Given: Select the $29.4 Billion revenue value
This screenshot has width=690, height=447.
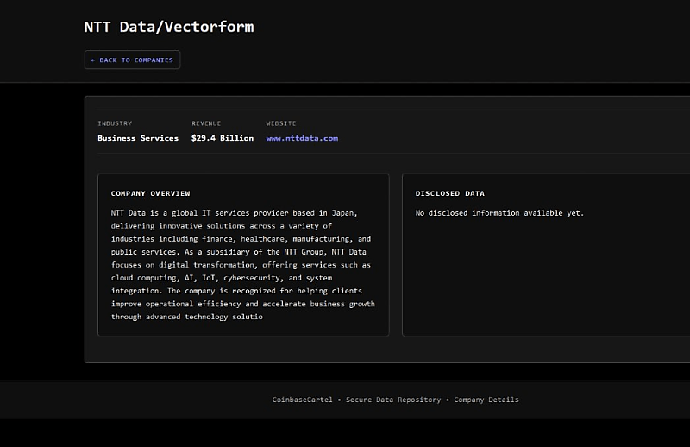Looking at the screenshot, I should coord(223,138).
